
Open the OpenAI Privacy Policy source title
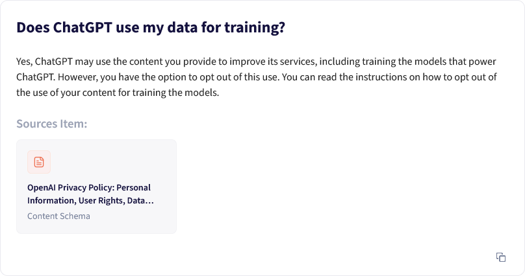(90, 194)
